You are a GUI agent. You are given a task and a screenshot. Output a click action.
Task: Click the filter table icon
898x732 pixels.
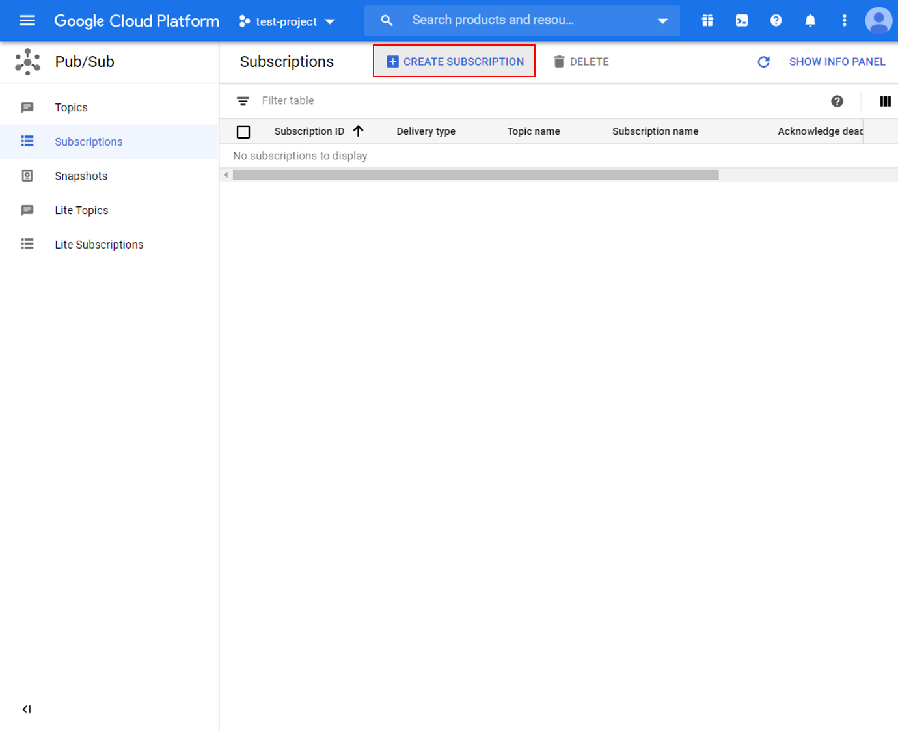tap(243, 101)
